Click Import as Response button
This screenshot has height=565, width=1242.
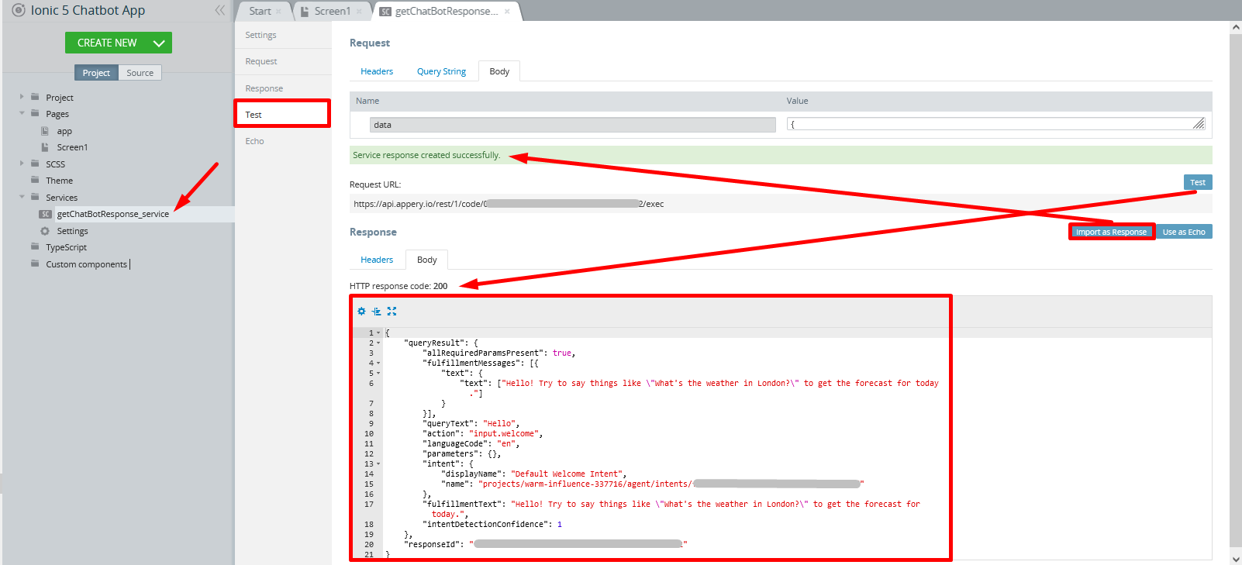click(x=1111, y=232)
